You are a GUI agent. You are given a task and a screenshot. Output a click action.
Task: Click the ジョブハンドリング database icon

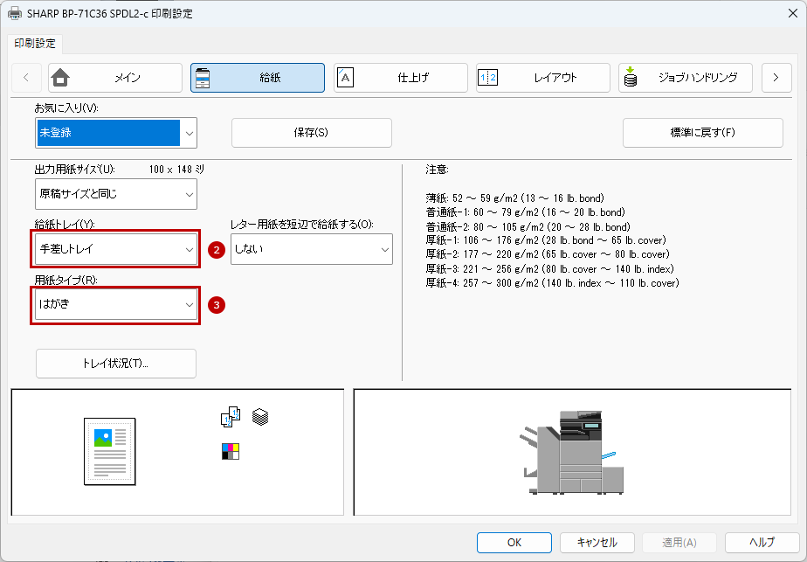point(631,78)
